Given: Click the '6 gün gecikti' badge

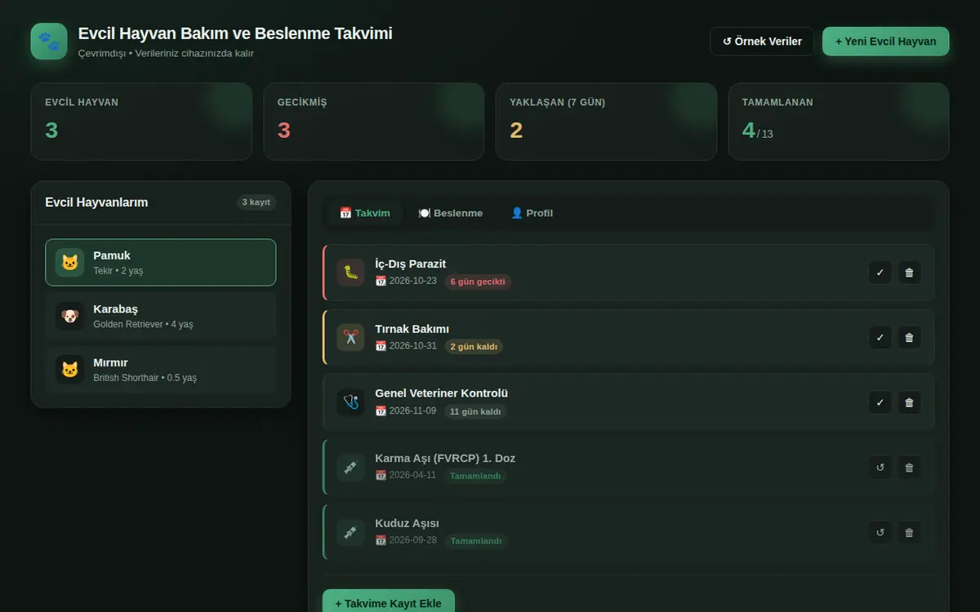Looking at the screenshot, I should click(479, 282).
